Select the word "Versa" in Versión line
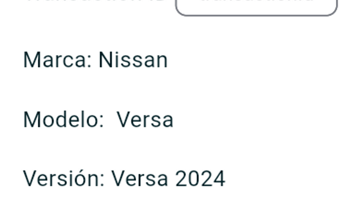 pos(139,178)
